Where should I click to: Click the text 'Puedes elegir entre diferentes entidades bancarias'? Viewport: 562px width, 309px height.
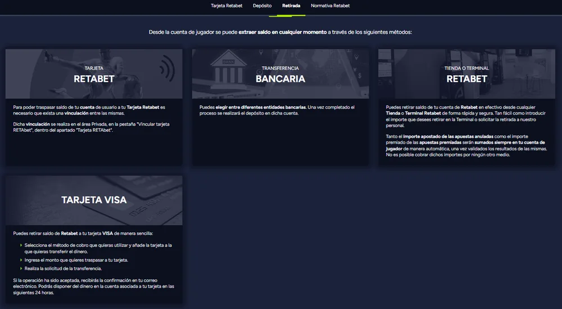point(253,107)
